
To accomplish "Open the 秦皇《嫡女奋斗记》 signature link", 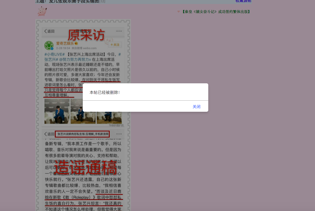I will [x=216, y=12].
